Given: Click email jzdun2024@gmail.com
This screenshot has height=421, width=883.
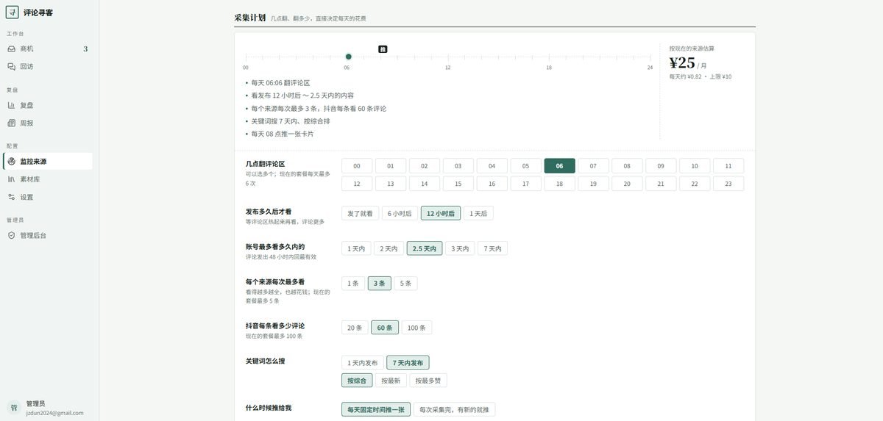Looking at the screenshot, I should [55, 413].
